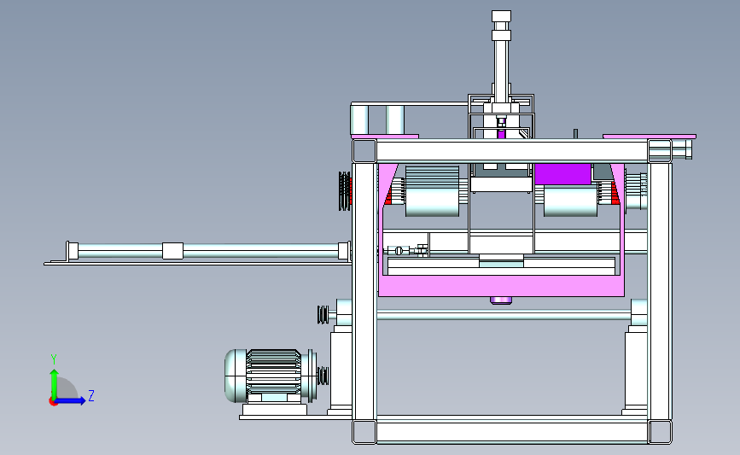Viewport: 740px width, 455px height.
Task: Pick the bottom horizontal beam of the frame
Action: pos(512,432)
